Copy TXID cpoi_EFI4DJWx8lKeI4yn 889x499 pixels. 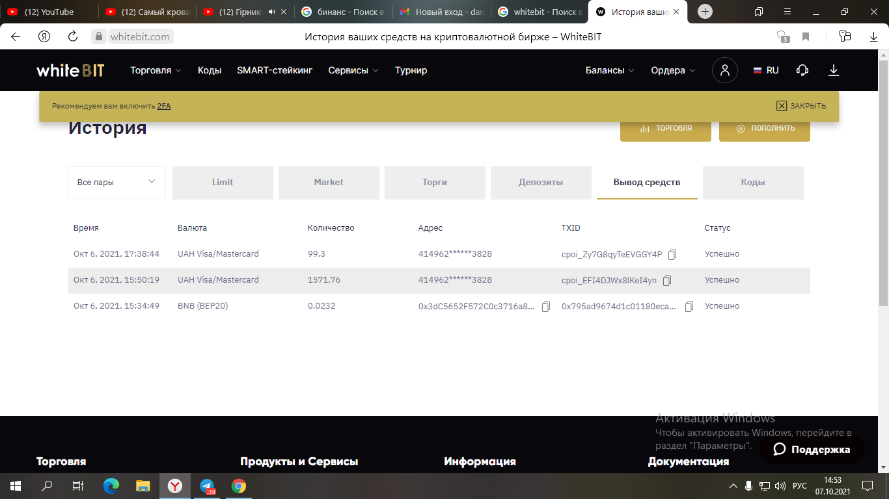(x=667, y=281)
